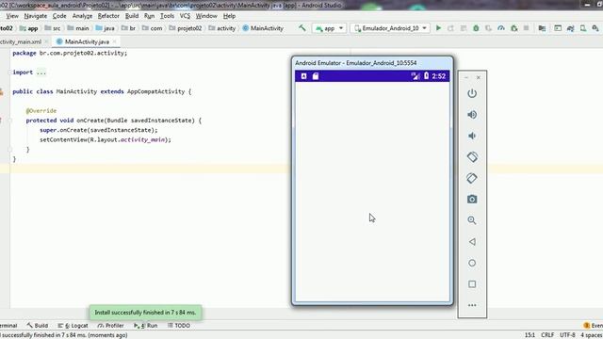Open the Emulador_Android_10 device dropdown
The image size is (603, 339).
click(390, 28)
